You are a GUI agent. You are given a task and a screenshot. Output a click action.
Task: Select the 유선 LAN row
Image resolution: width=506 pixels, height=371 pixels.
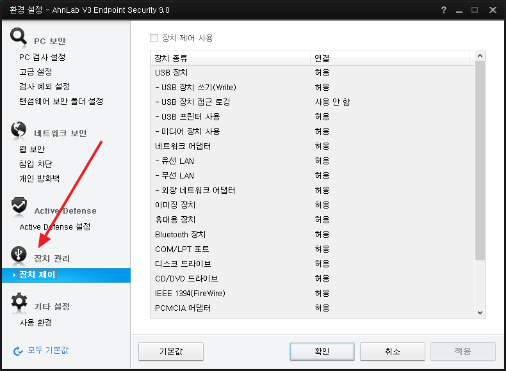[313, 161]
